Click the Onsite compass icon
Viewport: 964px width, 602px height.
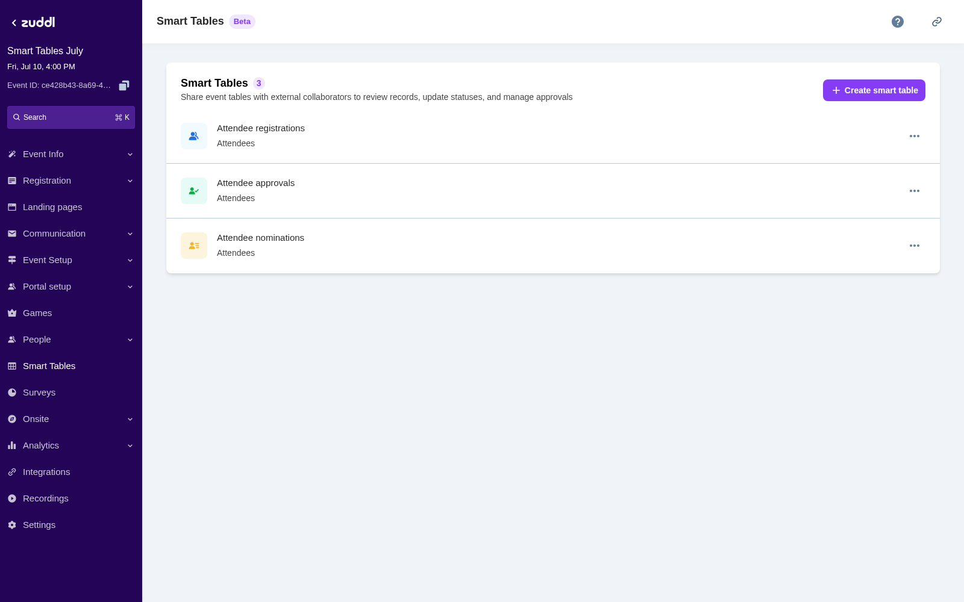(x=12, y=419)
